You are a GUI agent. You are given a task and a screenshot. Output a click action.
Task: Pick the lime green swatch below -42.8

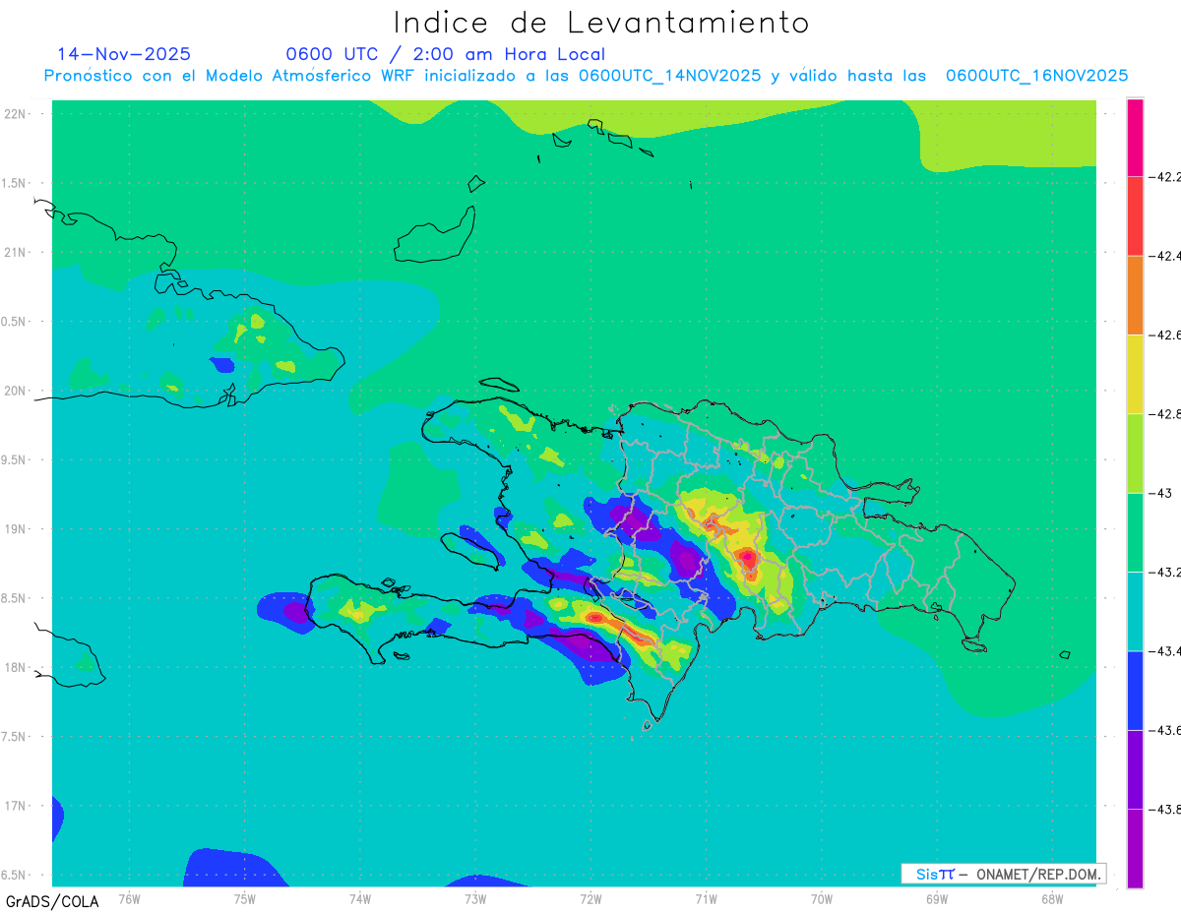tap(1135, 454)
